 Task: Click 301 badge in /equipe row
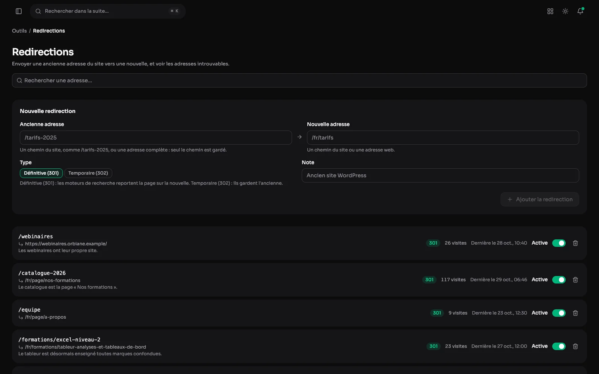click(x=437, y=313)
